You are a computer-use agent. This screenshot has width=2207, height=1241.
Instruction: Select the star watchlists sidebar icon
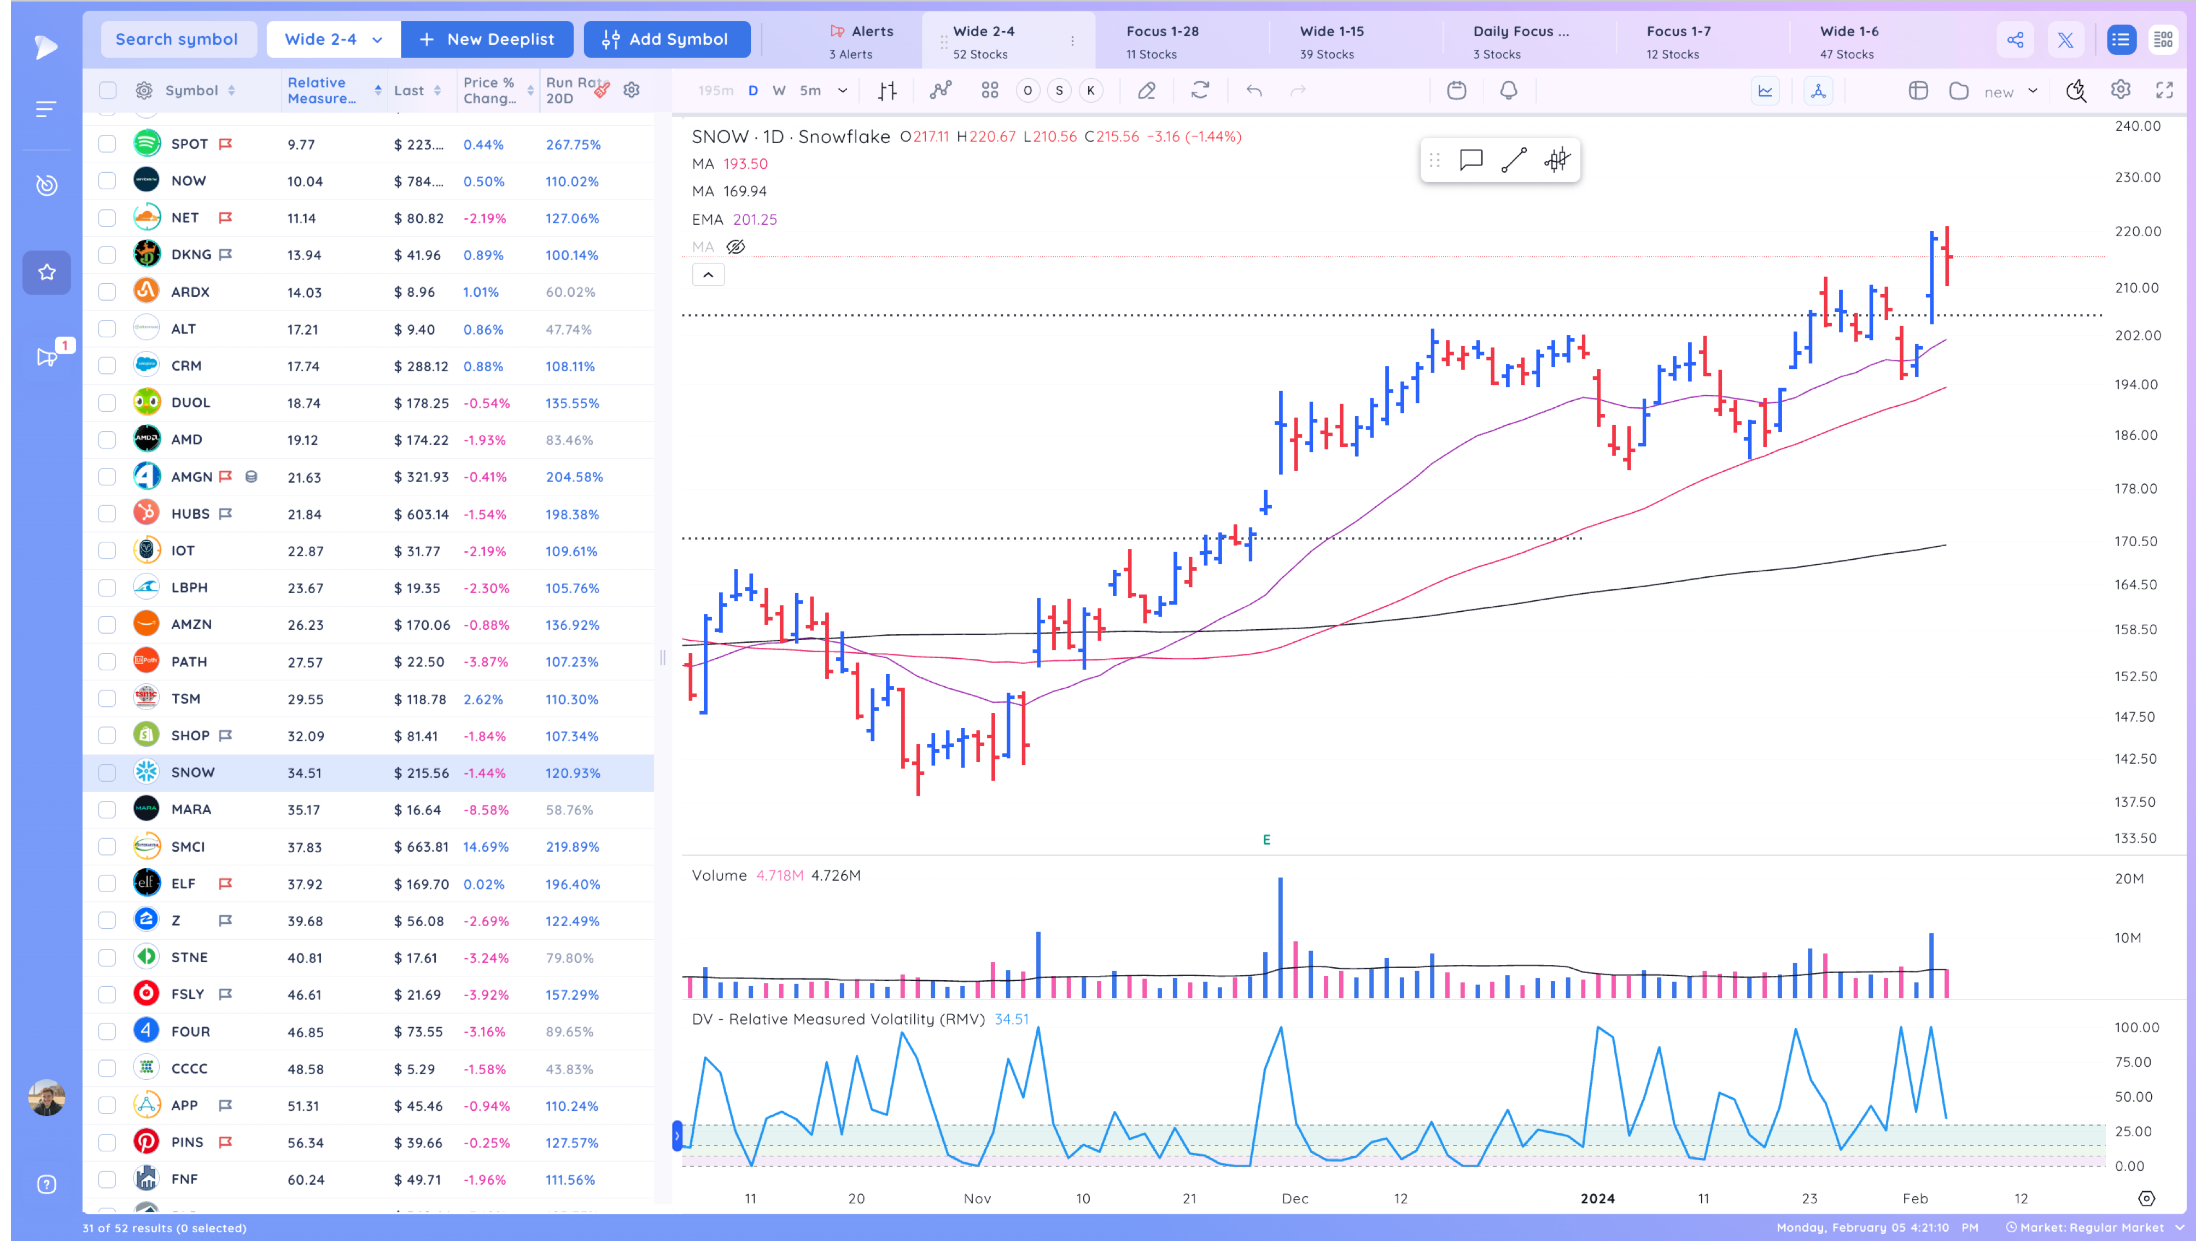point(46,272)
